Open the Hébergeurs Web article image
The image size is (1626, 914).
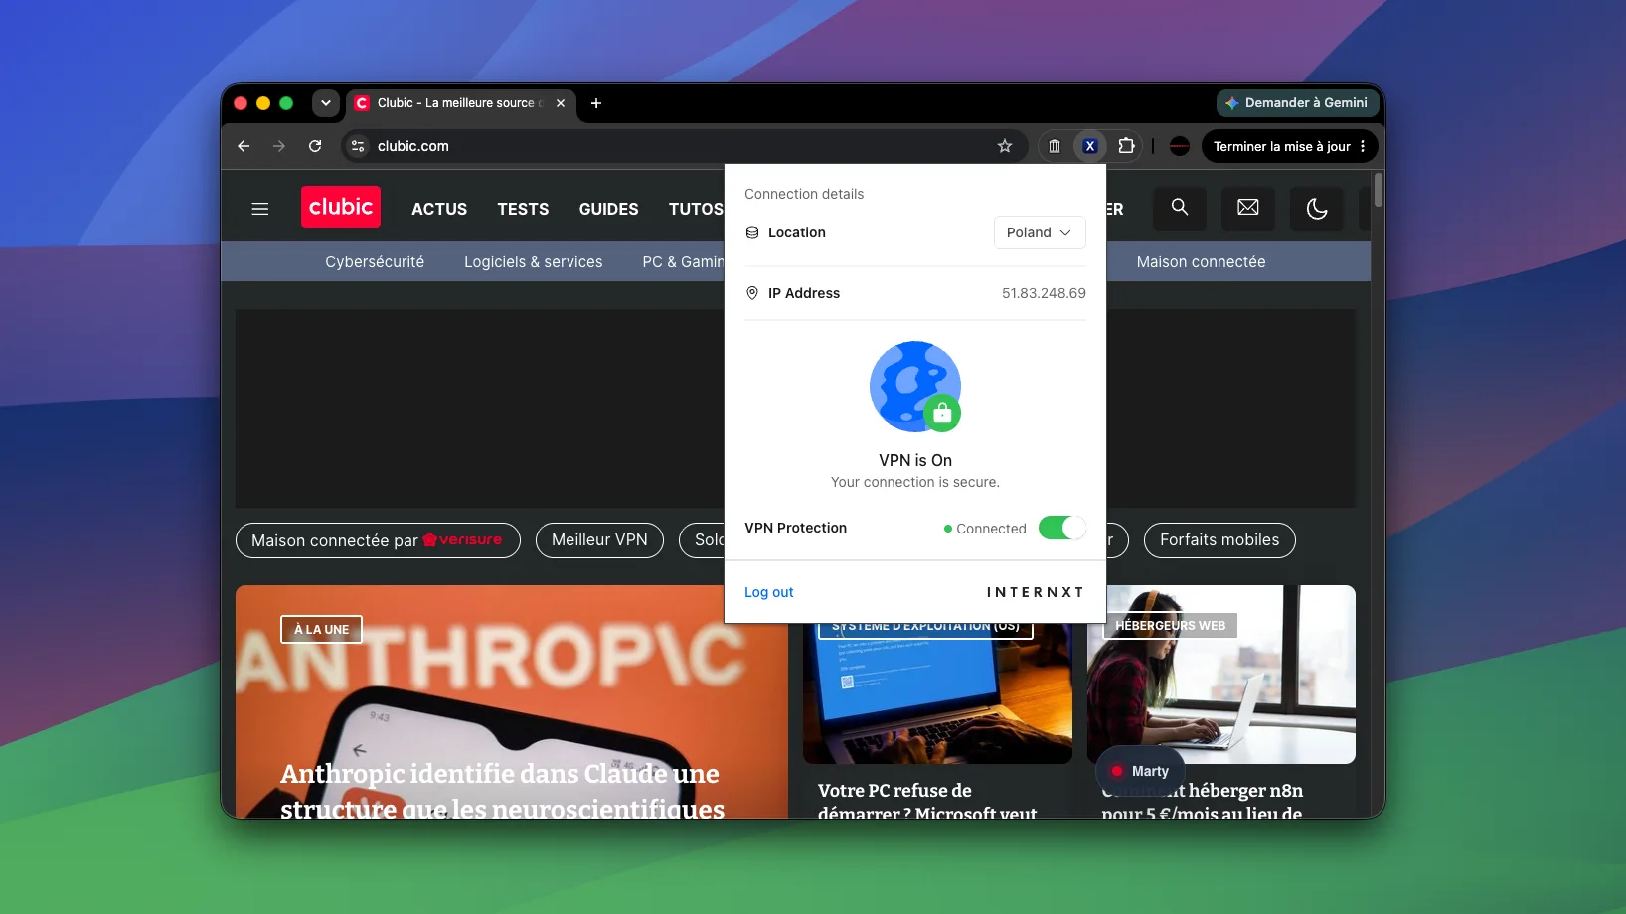pyautogui.click(x=1221, y=675)
